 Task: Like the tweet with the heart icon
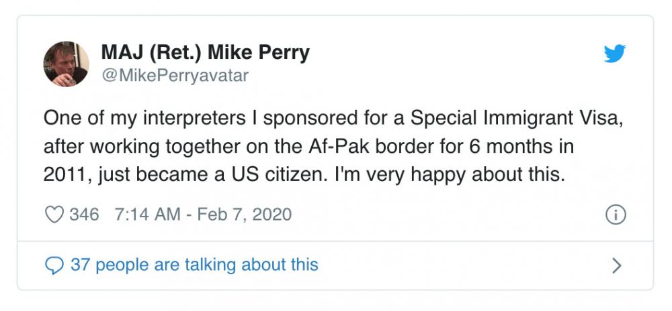54,214
